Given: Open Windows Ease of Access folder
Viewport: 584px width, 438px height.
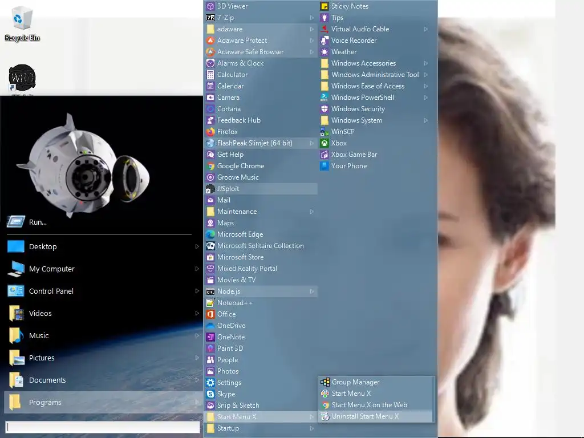Looking at the screenshot, I should click(375, 86).
